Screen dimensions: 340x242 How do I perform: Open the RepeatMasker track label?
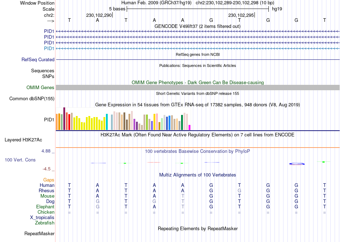pyautogui.click(x=39, y=233)
